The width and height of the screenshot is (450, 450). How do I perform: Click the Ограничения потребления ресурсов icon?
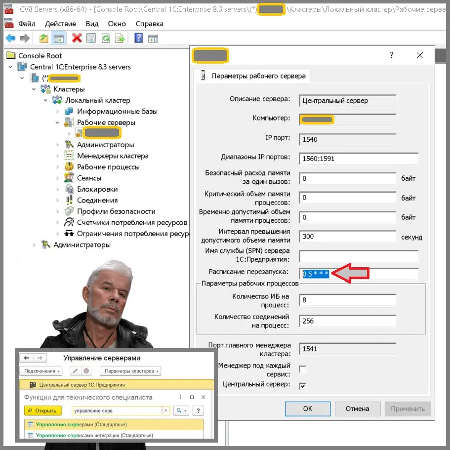click(69, 233)
